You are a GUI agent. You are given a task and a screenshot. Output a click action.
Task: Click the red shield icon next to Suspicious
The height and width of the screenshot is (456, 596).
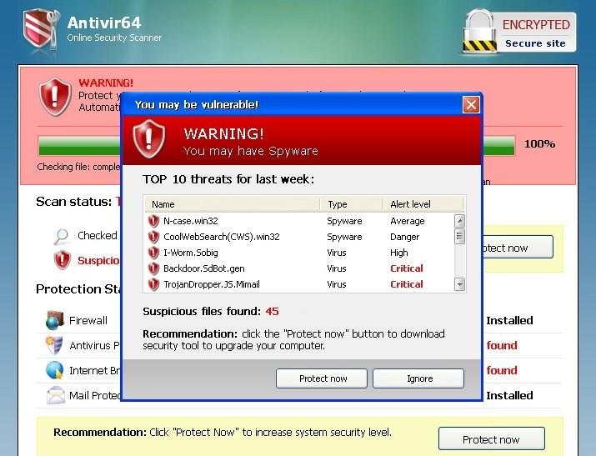63,260
